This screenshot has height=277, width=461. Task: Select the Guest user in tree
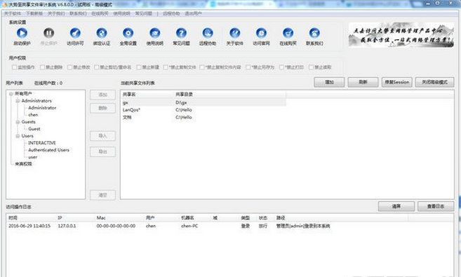34,129
